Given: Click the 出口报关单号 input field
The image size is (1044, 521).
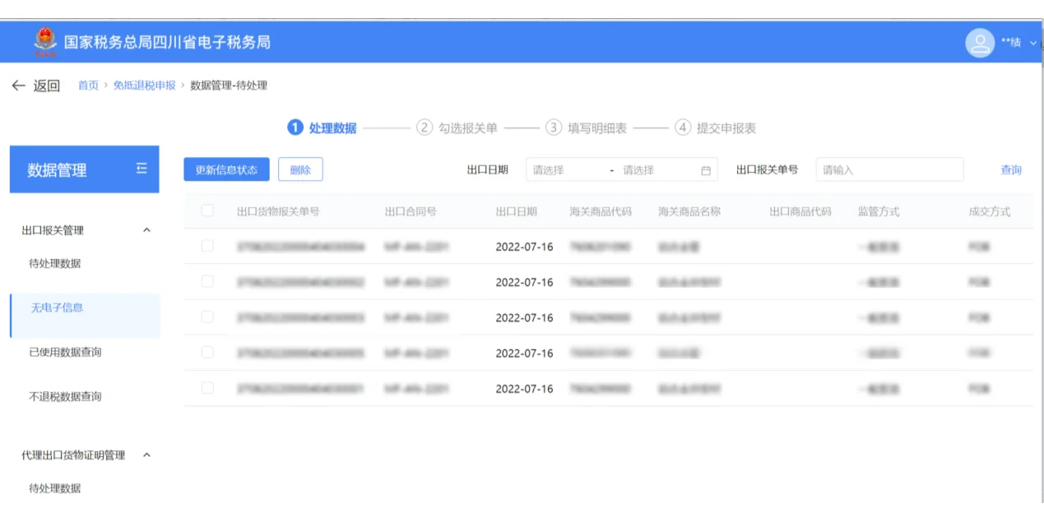Looking at the screenshot, I should tap(889, 169).
